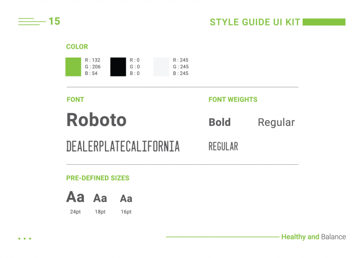Select the DEALERPLATECALIFORNIA font name

(123, 146)
